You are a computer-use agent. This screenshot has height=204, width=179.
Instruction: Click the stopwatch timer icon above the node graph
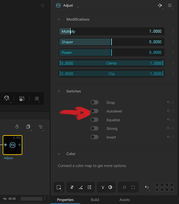(x=17, y=127)
